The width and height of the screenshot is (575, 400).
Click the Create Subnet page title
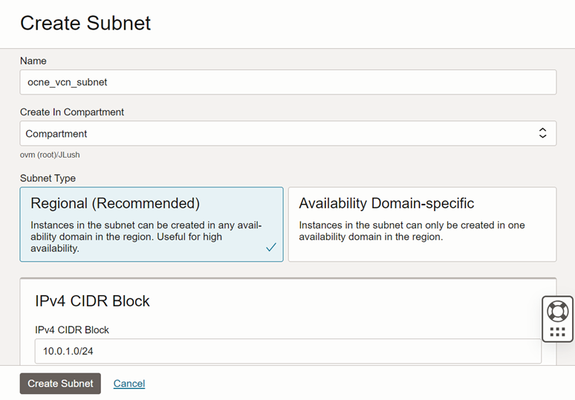pyautogui.click(x=85, y=23)
